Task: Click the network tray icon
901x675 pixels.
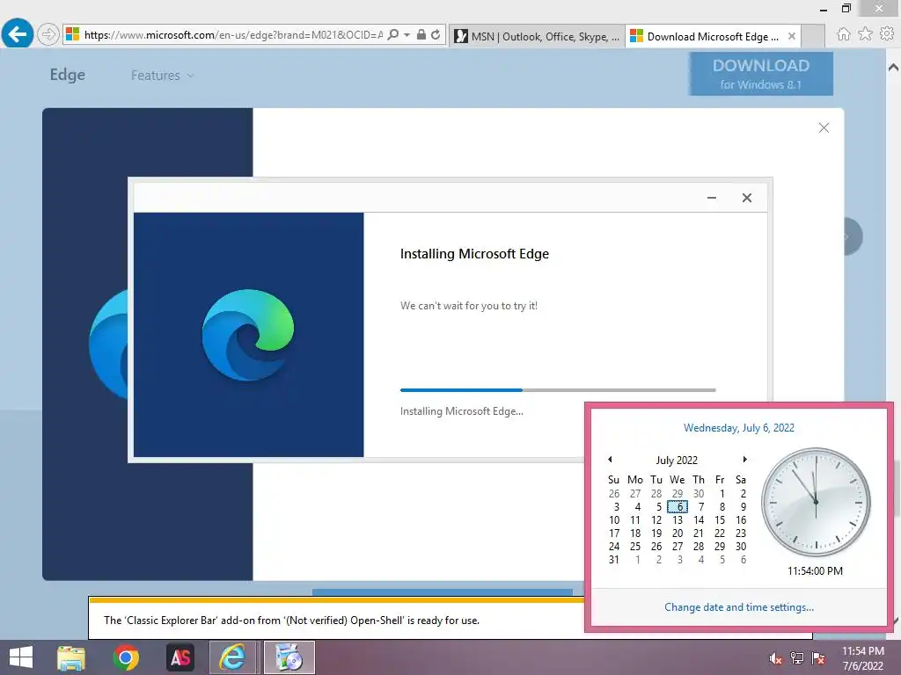Action: [797, 658]
